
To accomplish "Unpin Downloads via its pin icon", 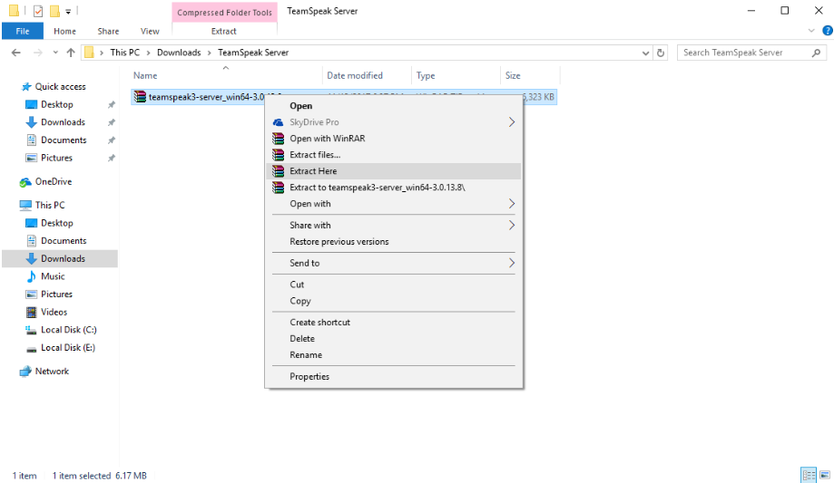I will pyautogui.click(x=111, y=122).
